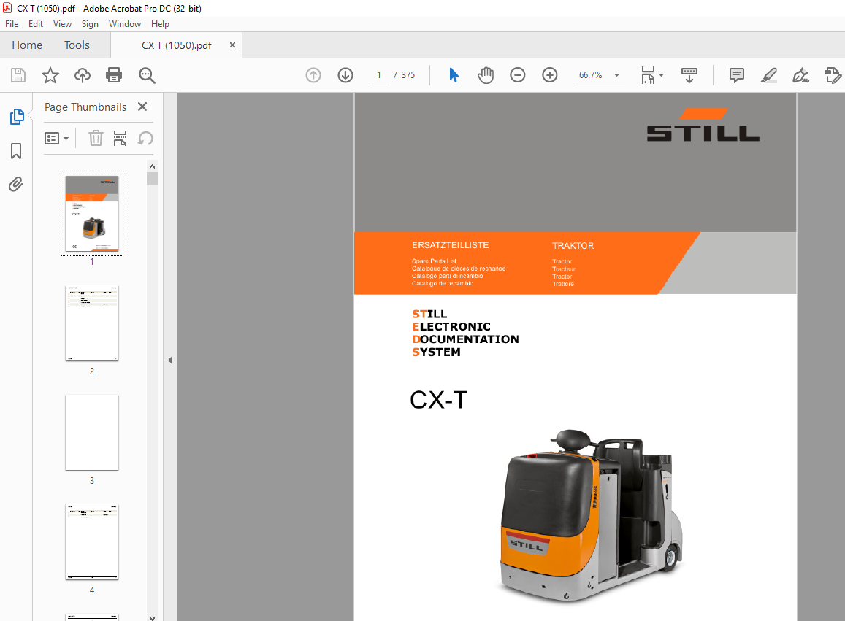Open the Find text magnifier tool
The width and height of the screenshot is (845, 621).
(x=147, y=75)
